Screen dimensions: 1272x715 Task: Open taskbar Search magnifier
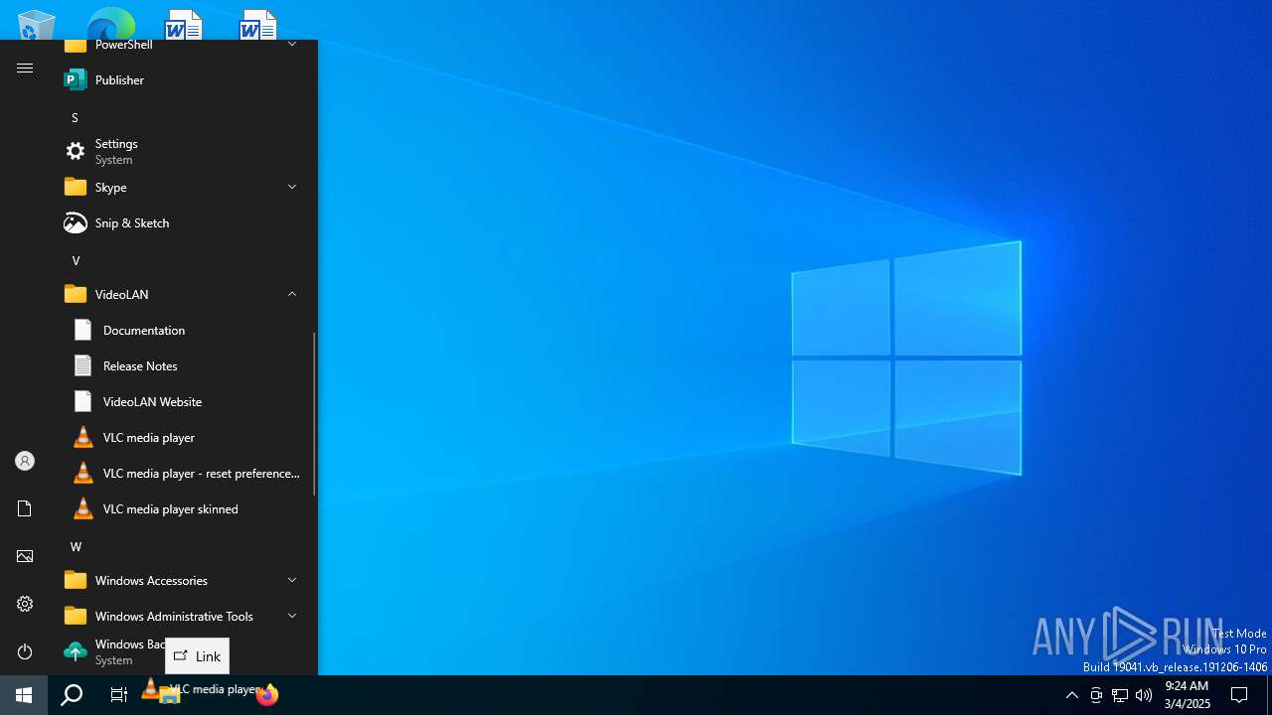pos(72,695)
